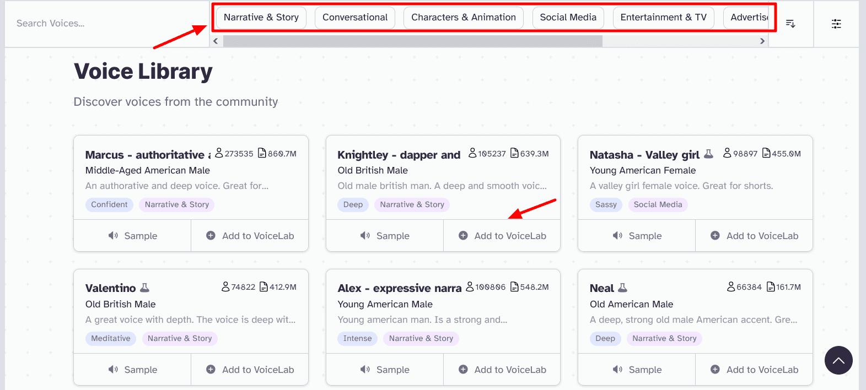Play the Alex voice sample
The image size is (866, 390).
coord(385,370)
